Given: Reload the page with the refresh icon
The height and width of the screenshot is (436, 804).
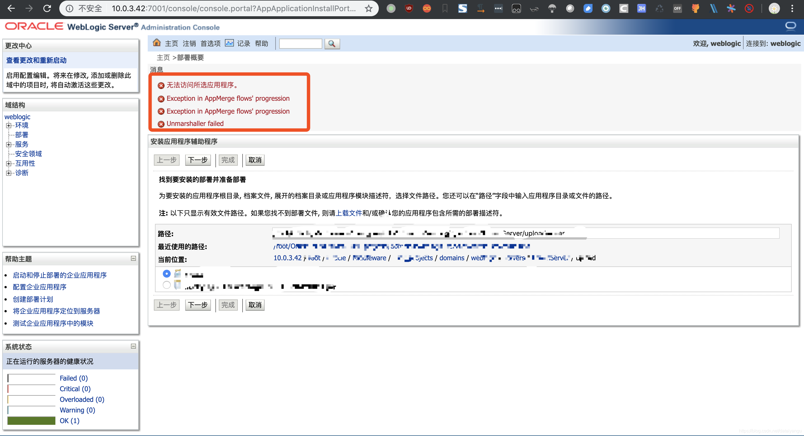Looking at the screenshot, I should pos(47,8).
